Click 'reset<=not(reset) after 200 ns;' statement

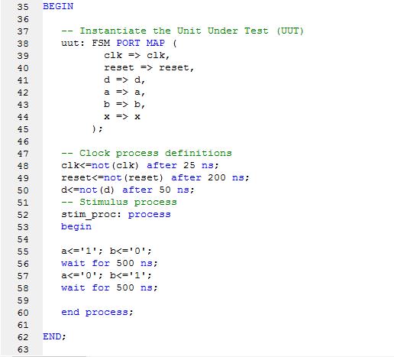(155, 177)
